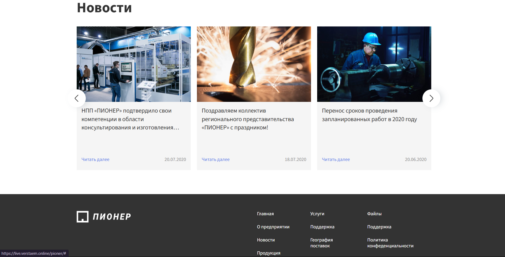The image size is (505, 257).
Task: Click the 18.07.2020 date on the second card
Action: (x=296, y=159)
